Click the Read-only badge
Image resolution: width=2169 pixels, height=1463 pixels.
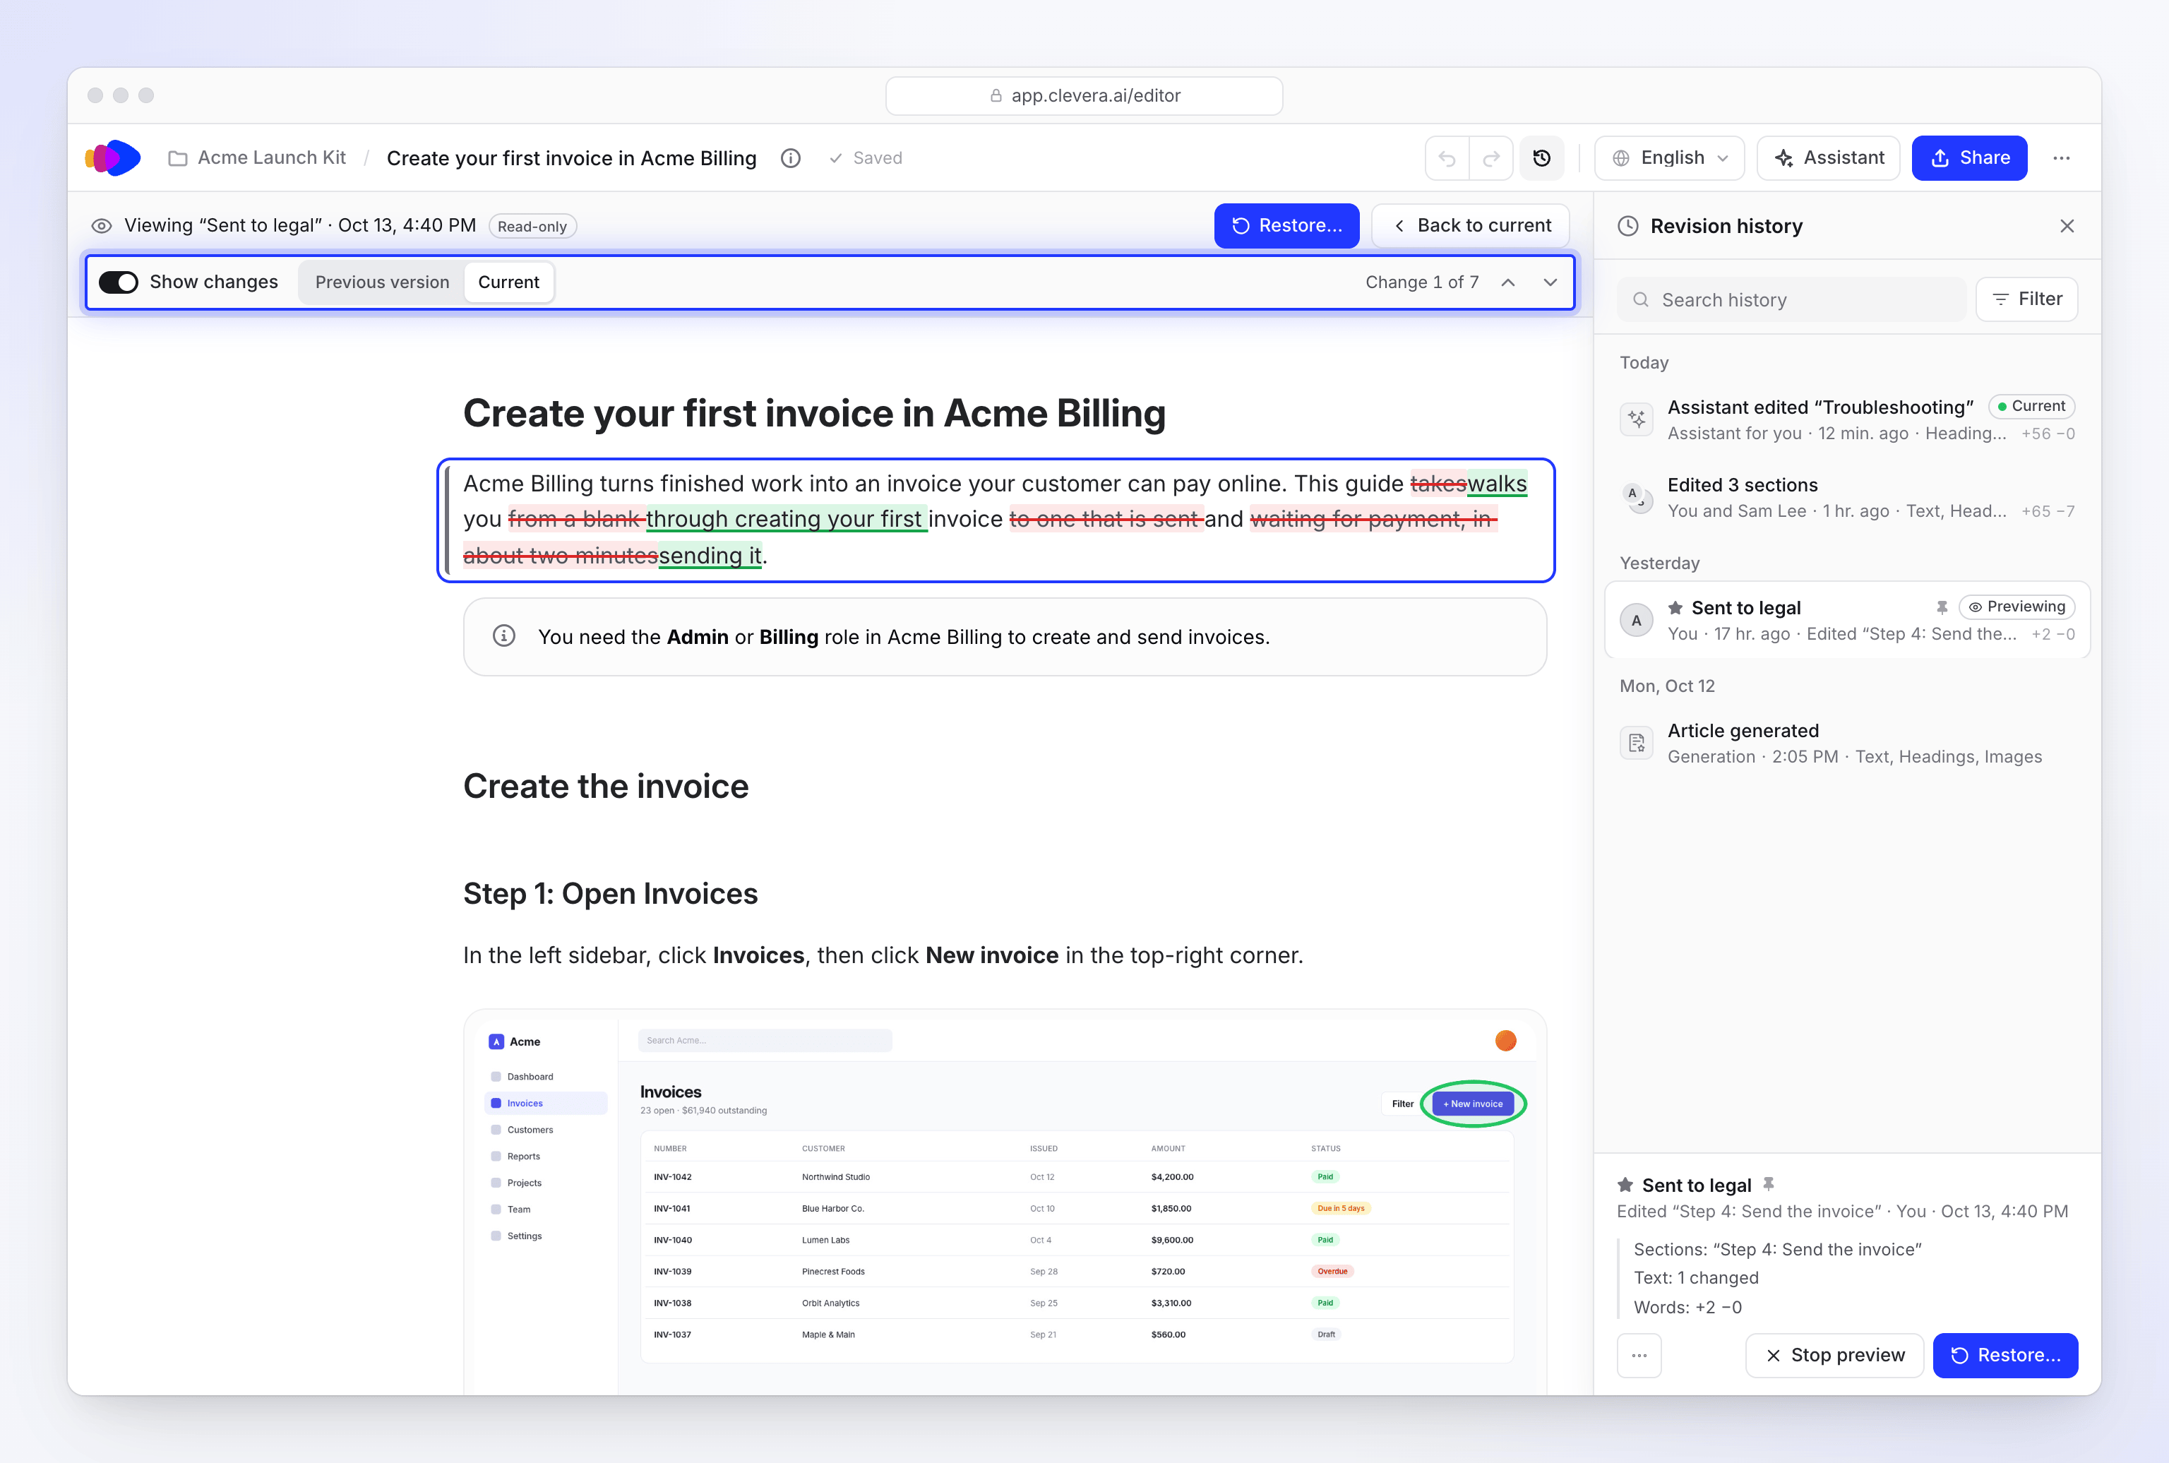532,226
